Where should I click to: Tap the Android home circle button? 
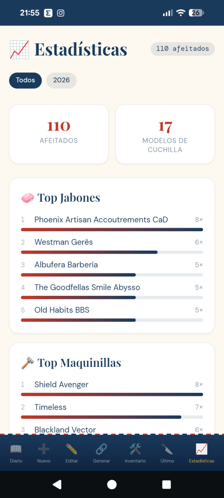(x=112, y=484)
